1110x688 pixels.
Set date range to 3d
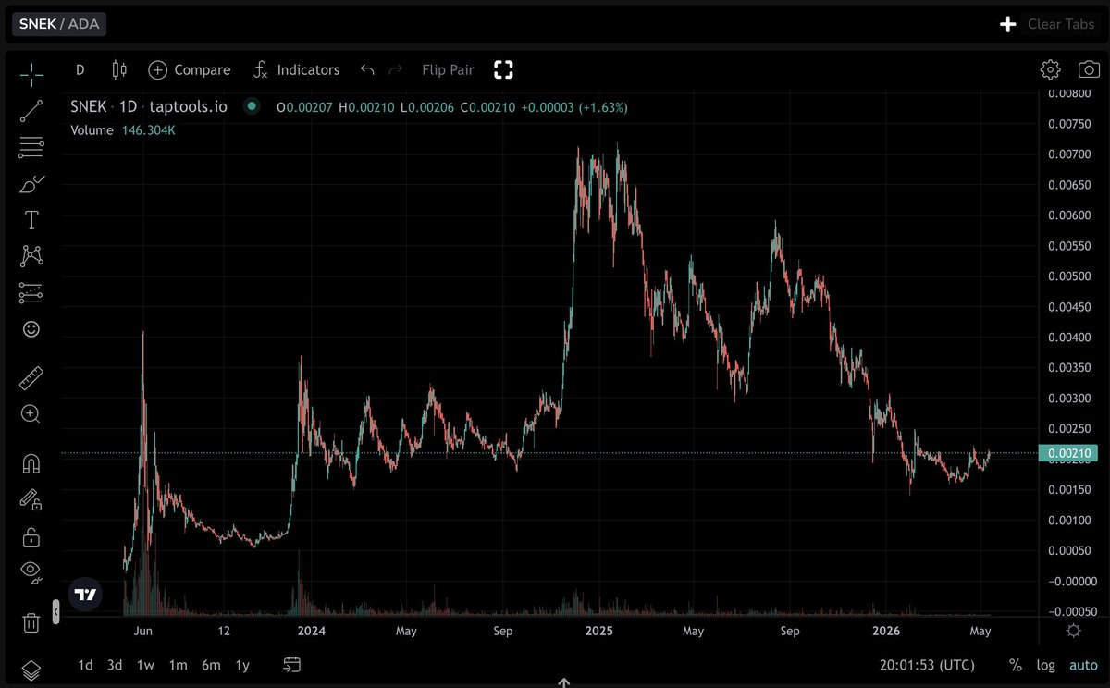[115, 665]
